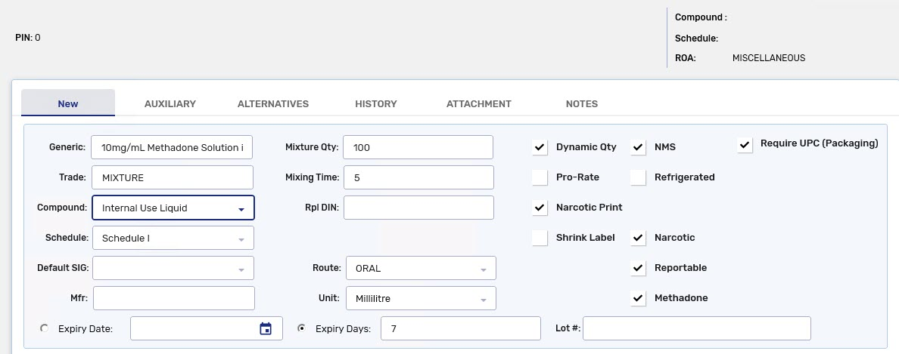The height and width of the screenshot is (354, 899).
Task: Go to the HISTORY tab
Action: coord(376,103)
